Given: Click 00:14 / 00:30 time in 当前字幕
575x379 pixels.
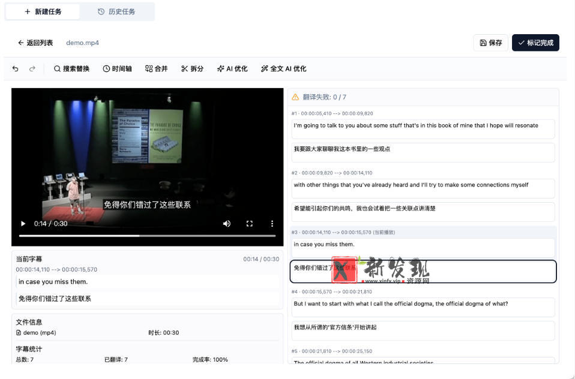Looking at the screenshot, I should coord(261,259).
